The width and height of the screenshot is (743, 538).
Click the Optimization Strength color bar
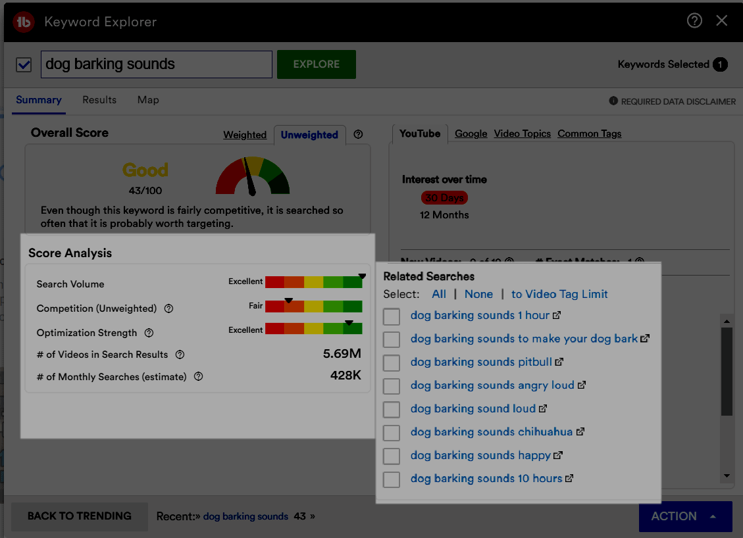(x=314, y=328)
